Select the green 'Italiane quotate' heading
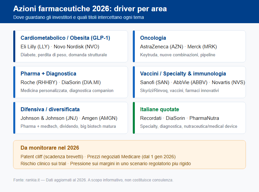This screenshot has width=259, height=192. [160, 109]
